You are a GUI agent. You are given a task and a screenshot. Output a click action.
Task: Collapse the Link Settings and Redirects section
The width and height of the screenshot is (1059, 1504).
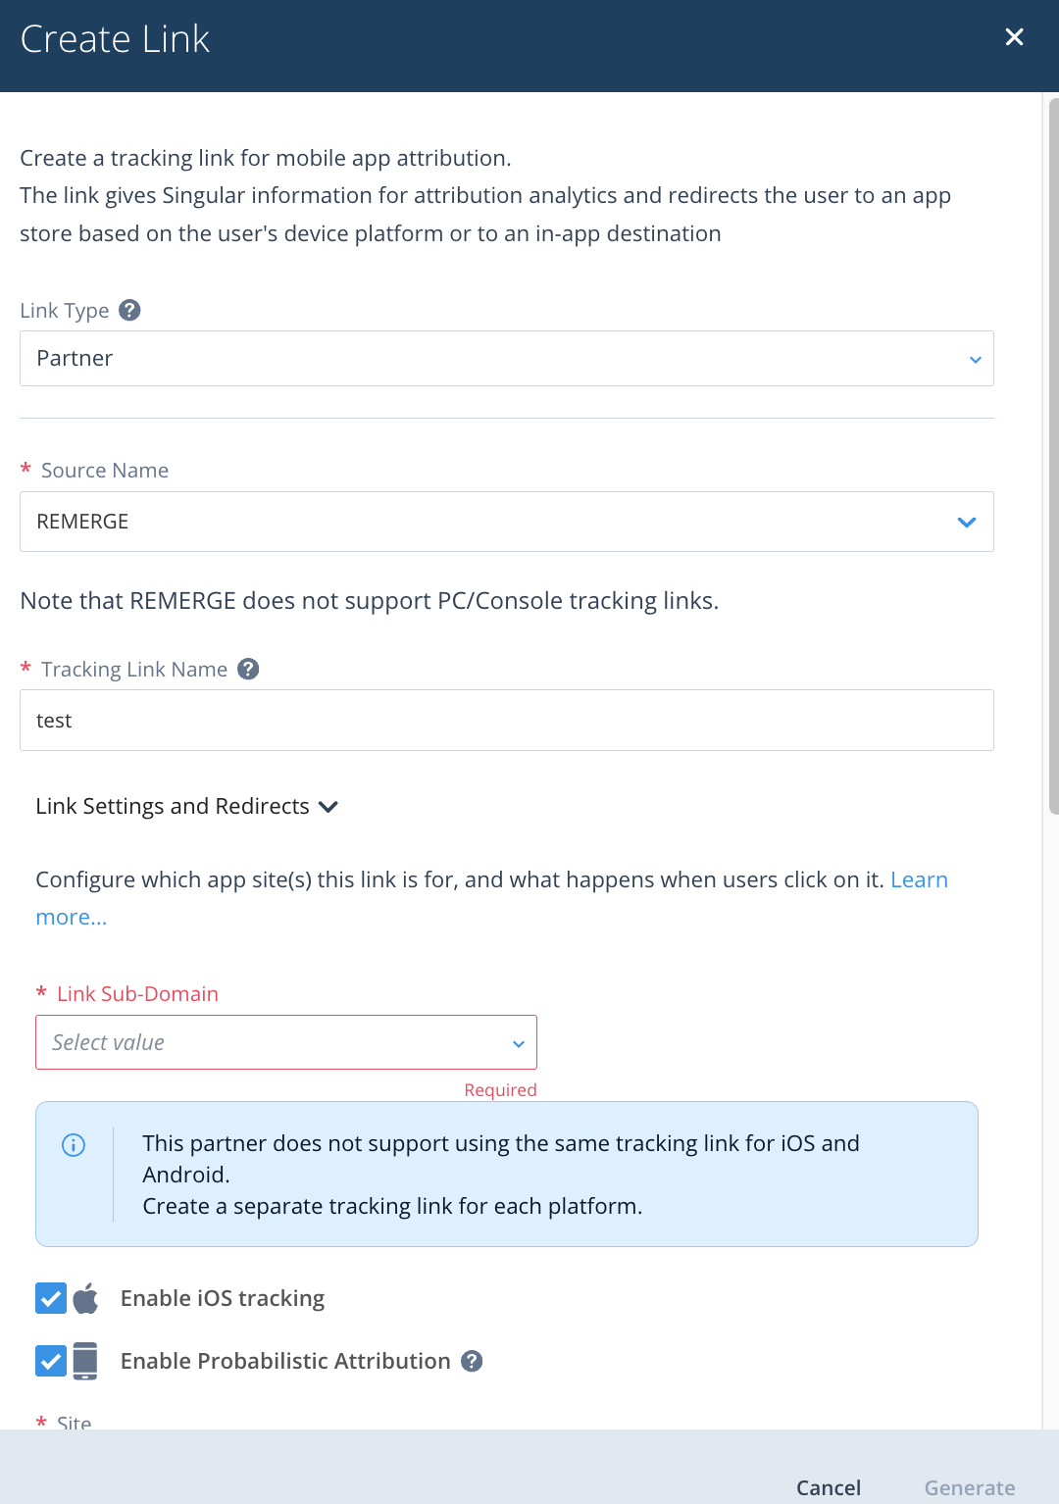click(186, 806)
